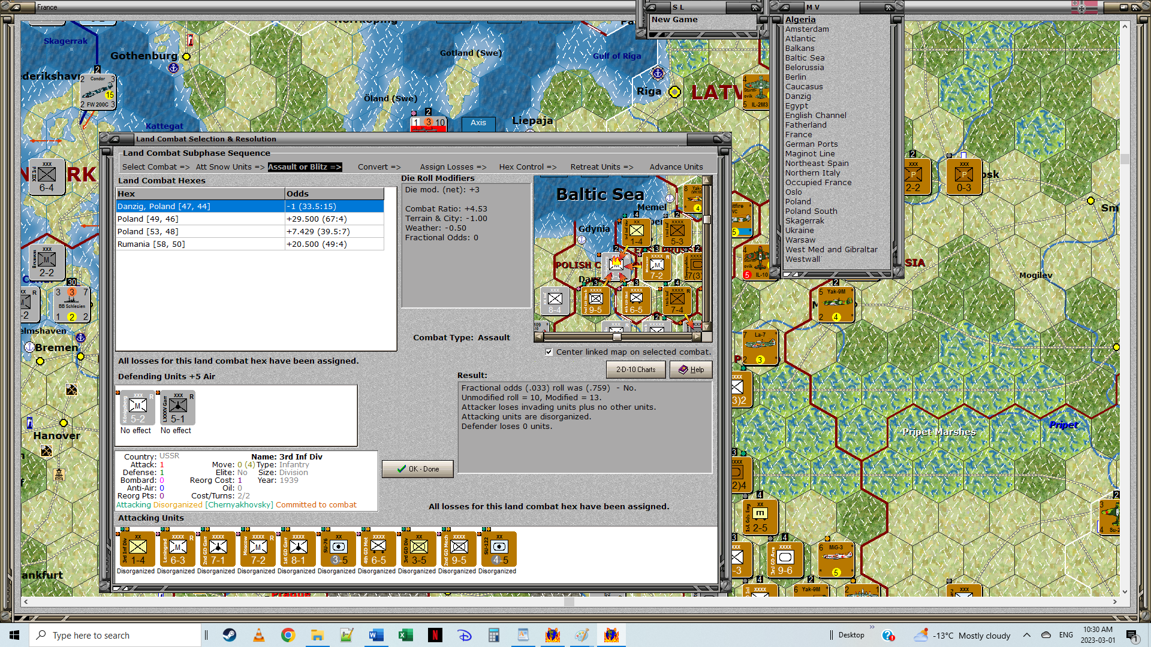This screenshot has width=1151, height=647.
Task: Click main map vertical scrollbar down arrow
Action: [x=1125, y=591]
